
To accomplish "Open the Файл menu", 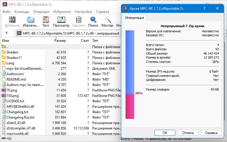I will coord(6,12).
